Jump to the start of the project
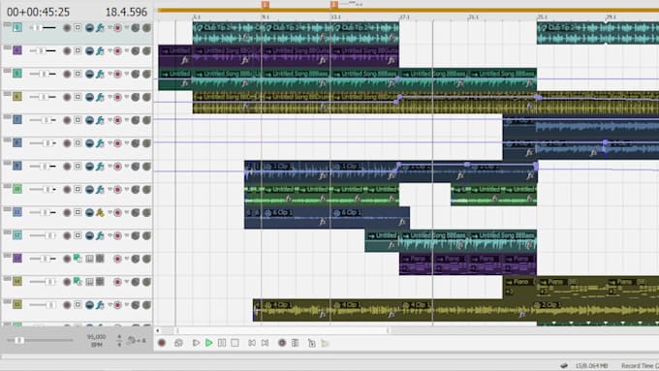This screenshot has width=659, height=371. pos(252,343)
